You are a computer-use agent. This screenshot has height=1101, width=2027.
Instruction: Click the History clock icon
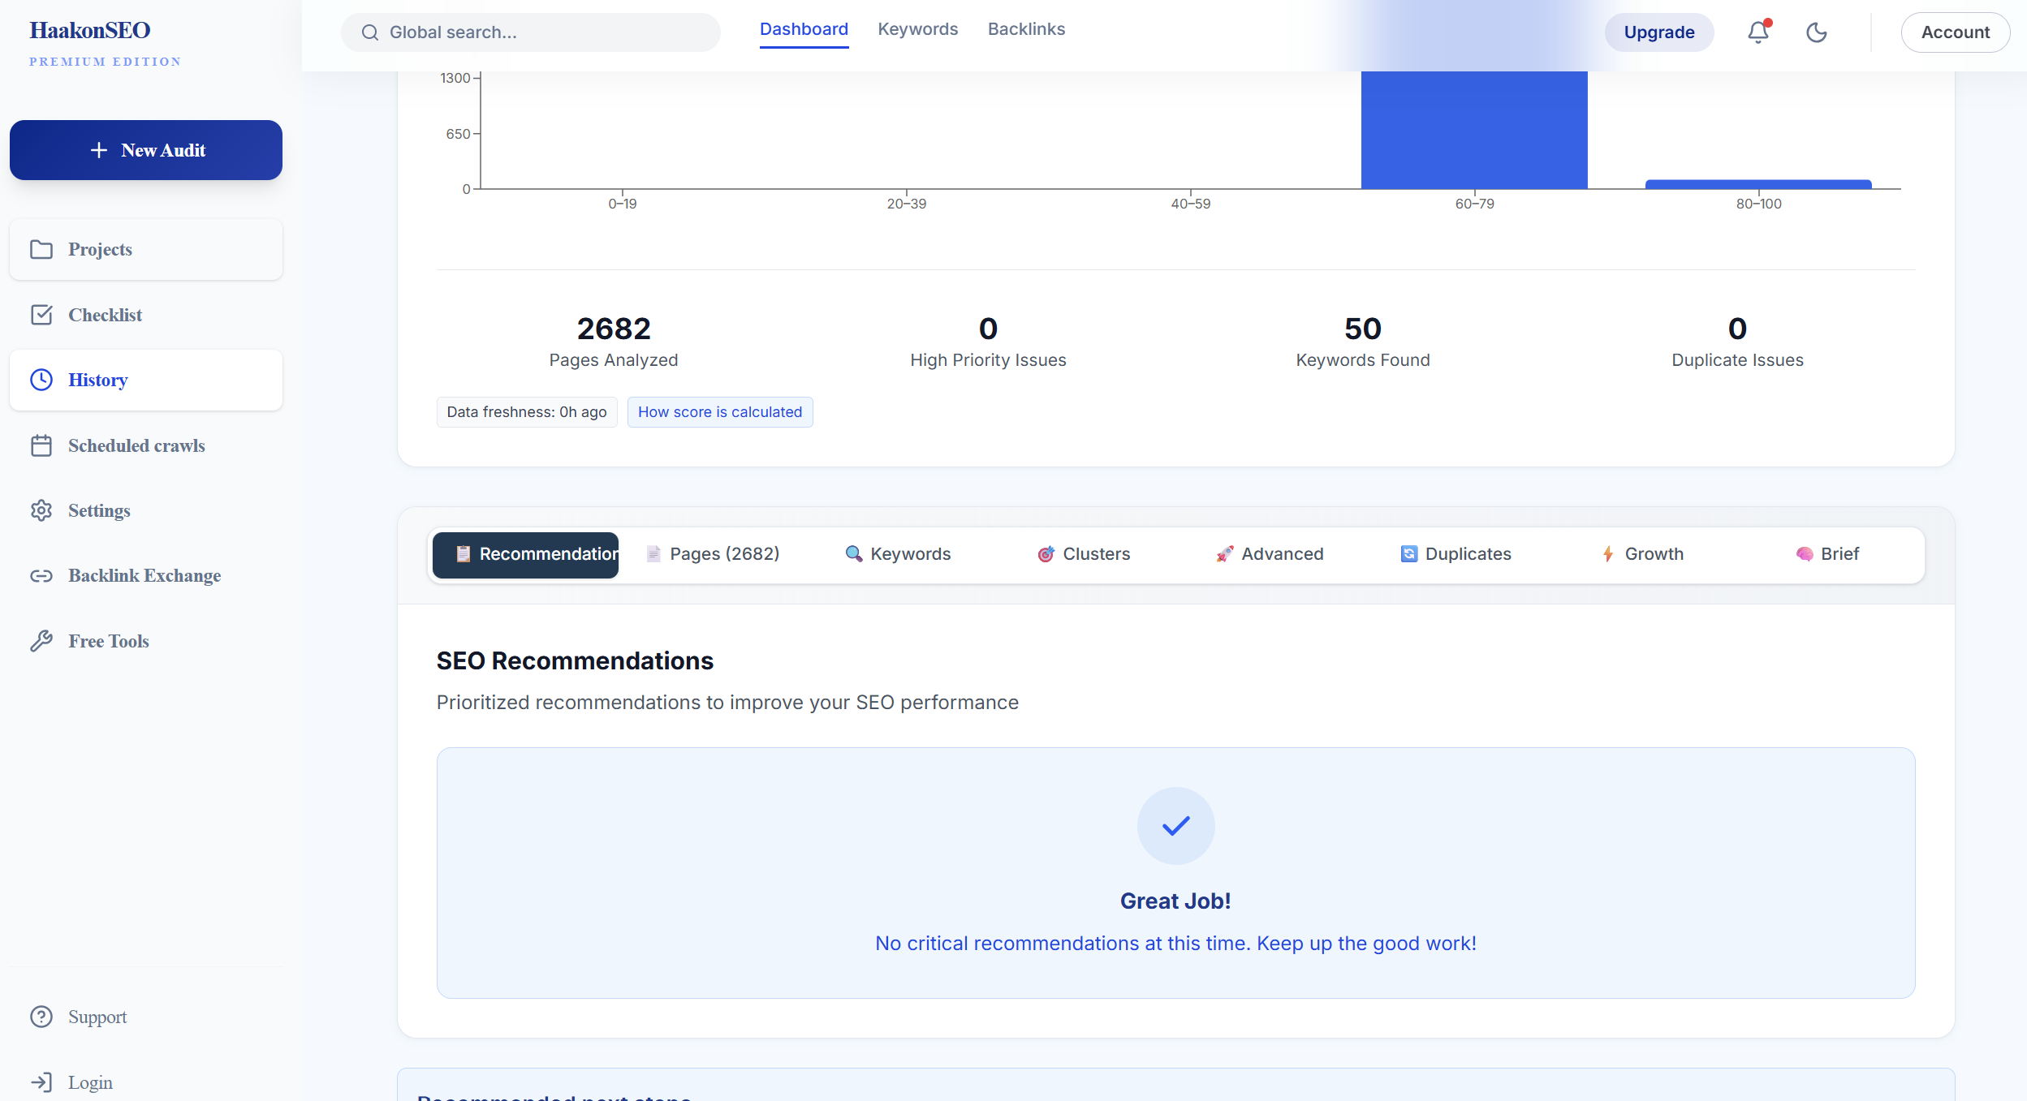[x=41, y=380]
